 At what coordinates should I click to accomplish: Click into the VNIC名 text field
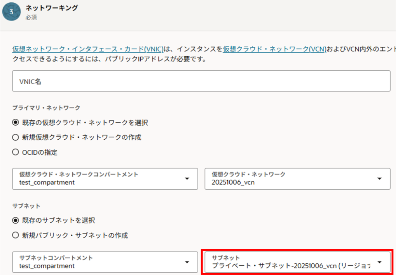coord(201,81)
